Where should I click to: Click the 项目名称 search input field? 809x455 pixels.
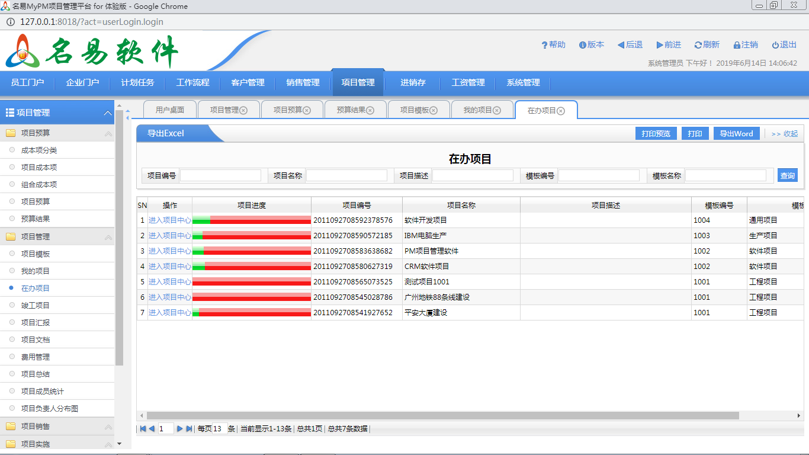(346, 175)
